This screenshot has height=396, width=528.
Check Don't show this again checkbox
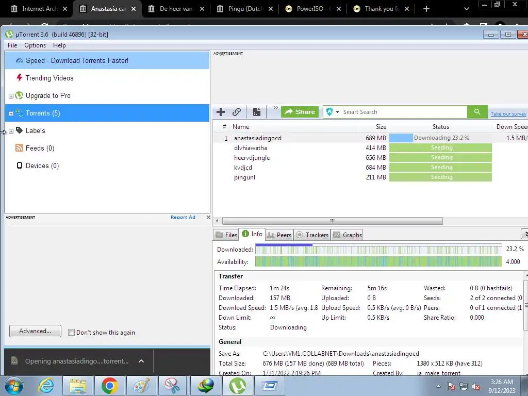tap(71, 333)
